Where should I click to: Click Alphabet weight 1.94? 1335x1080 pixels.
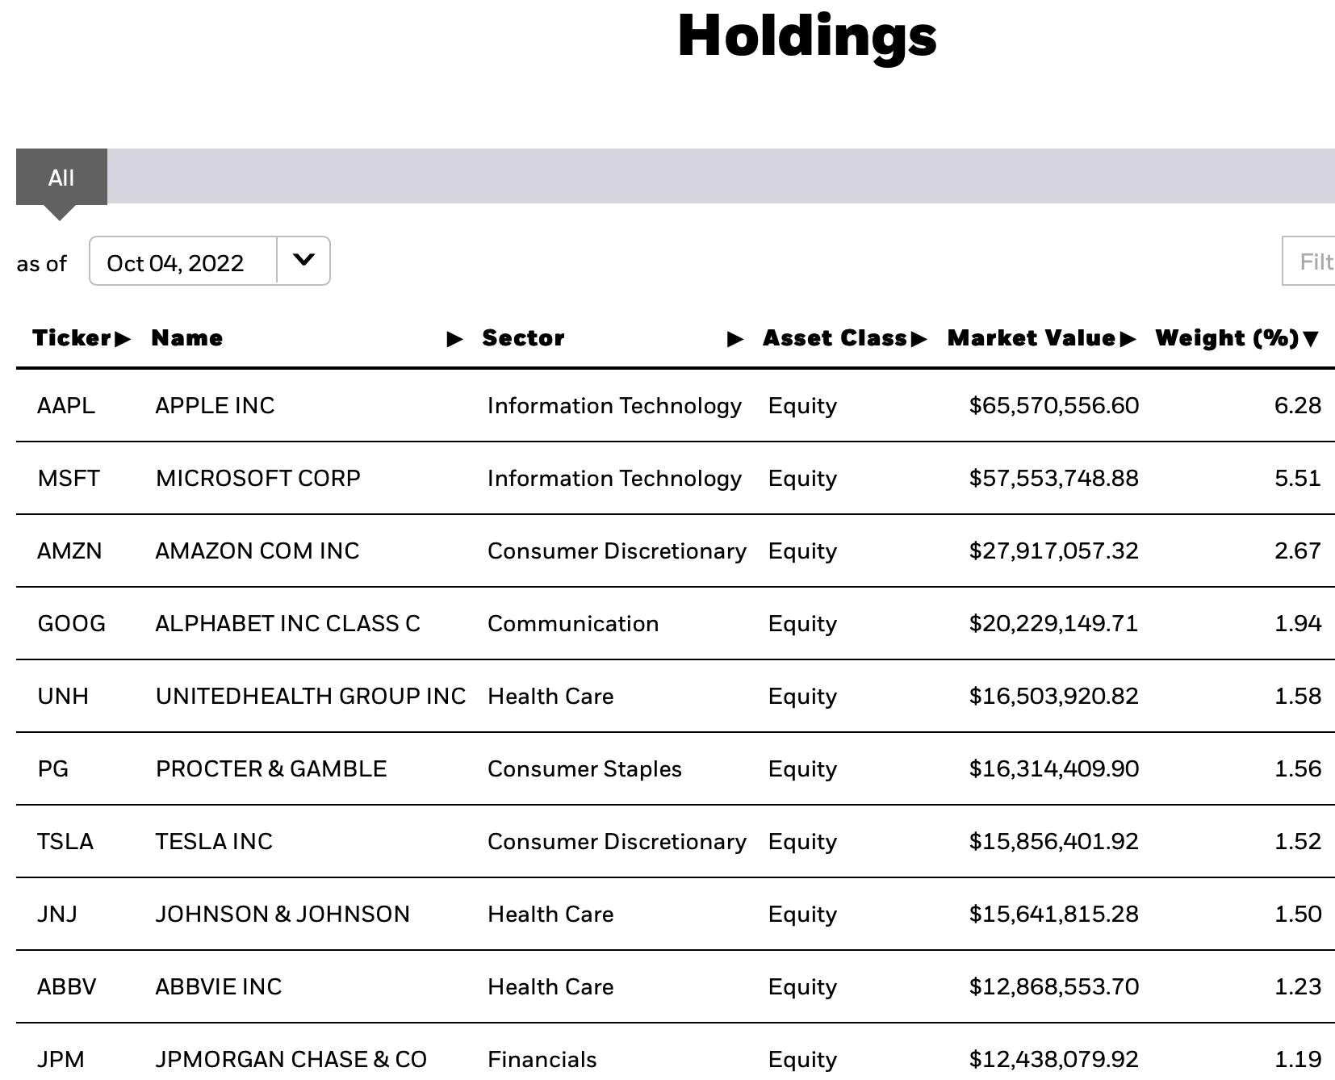pos(1298,623)
